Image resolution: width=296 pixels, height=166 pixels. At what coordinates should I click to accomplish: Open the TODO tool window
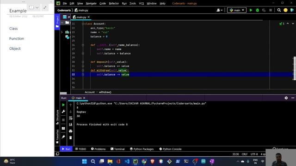[80, 149]
